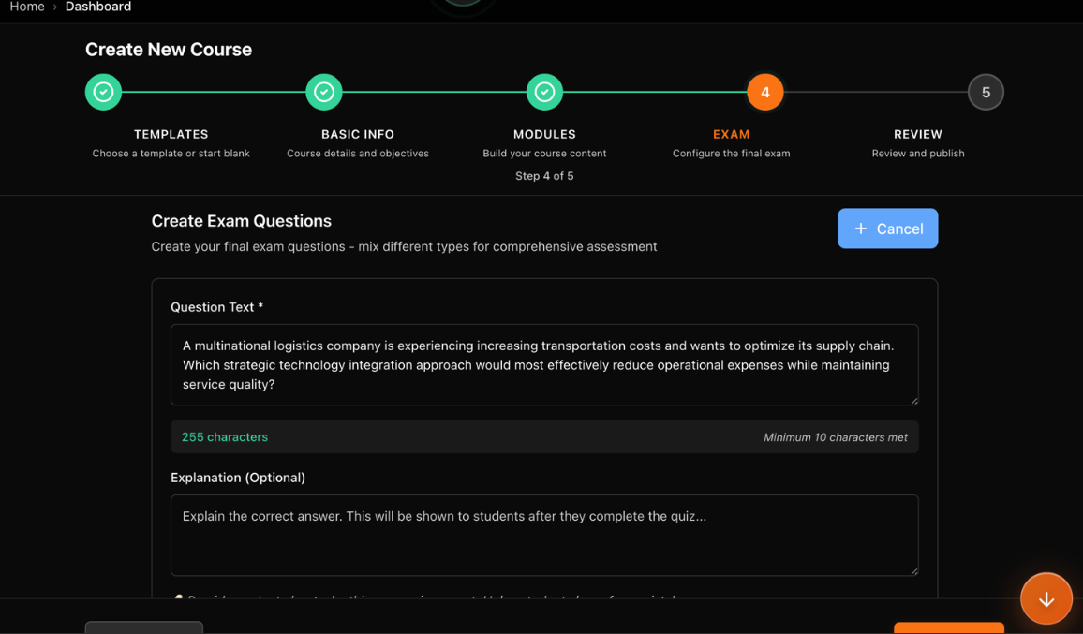Select Dashboard in the breadcrumb

(98, 6)
